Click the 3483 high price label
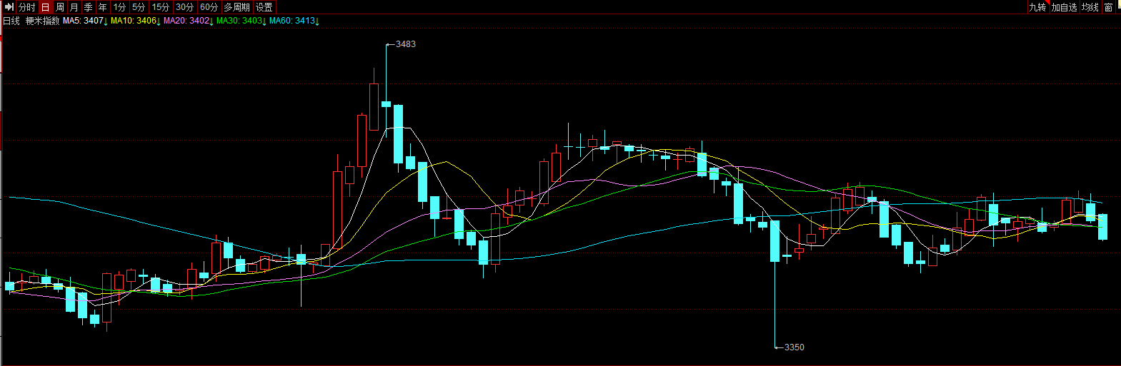The width and height of the screenshot is (1121, 366). (406, 44)
